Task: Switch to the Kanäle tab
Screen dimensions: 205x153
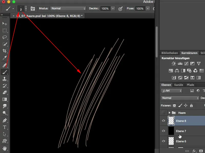Action: point(179,85)
